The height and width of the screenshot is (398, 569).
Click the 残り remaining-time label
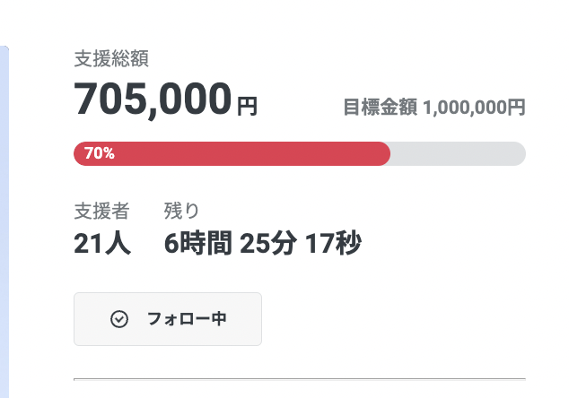182,212
